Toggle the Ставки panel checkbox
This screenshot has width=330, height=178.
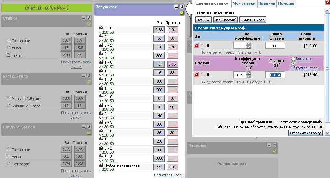coord(89,24)
